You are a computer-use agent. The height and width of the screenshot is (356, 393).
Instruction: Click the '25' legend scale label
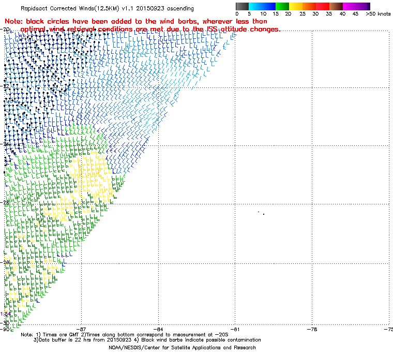click(x=303, y=14)
